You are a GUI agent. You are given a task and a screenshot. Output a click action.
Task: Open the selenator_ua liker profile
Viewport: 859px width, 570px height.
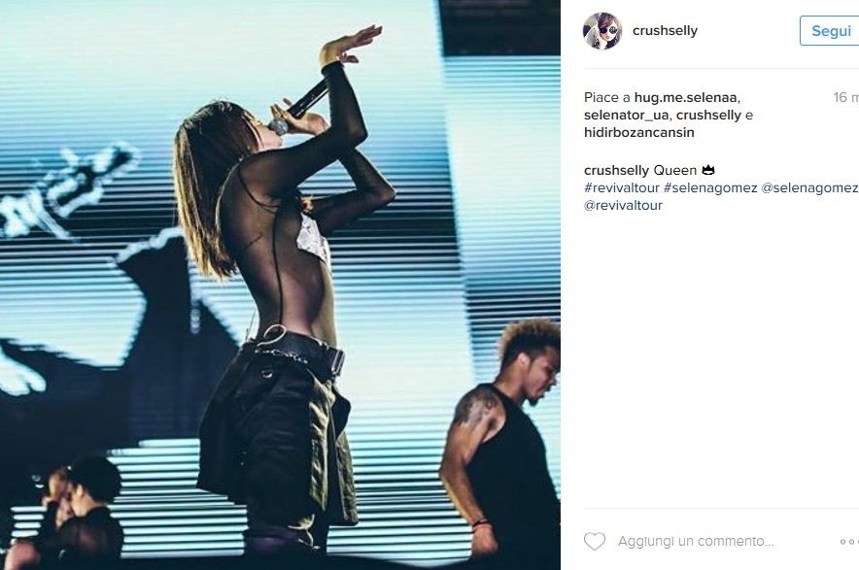626,115
